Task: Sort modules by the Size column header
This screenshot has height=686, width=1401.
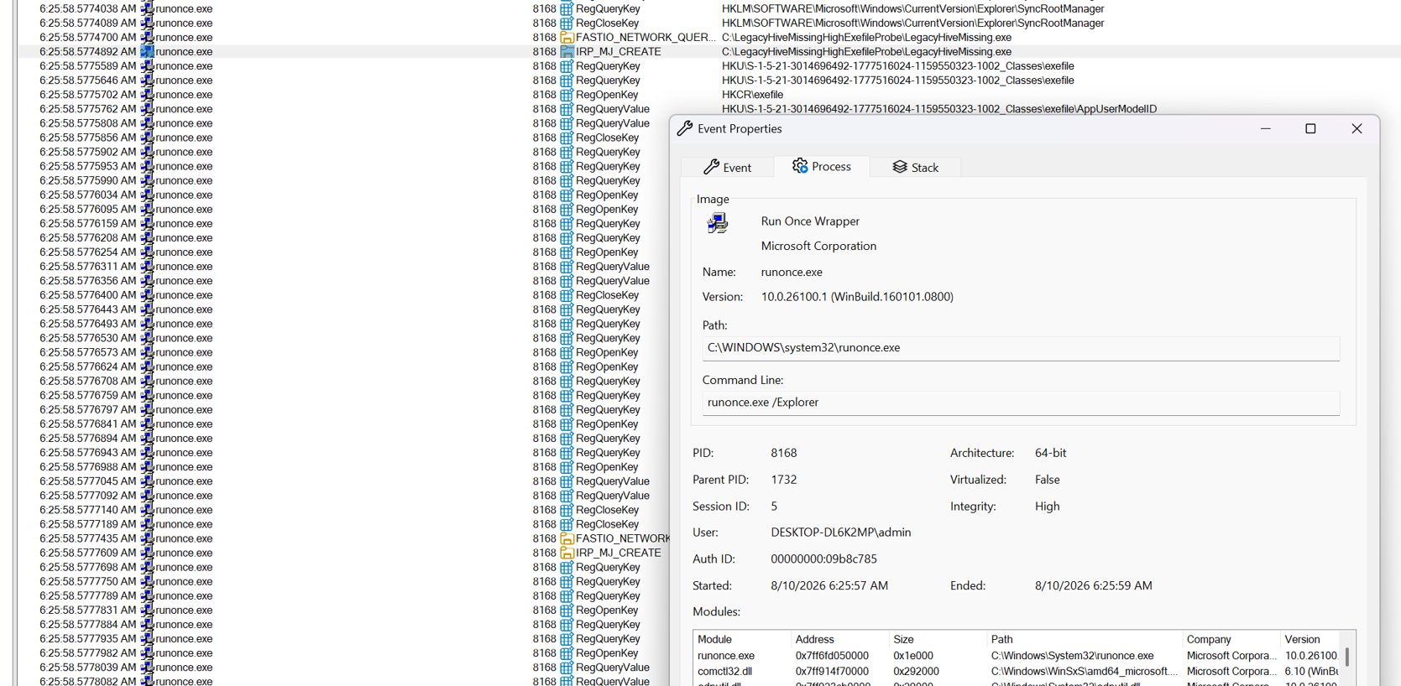Action: click(938, 639)
